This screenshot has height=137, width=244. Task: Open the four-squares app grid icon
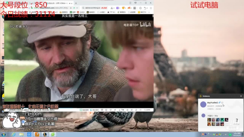tap(135, 8)
